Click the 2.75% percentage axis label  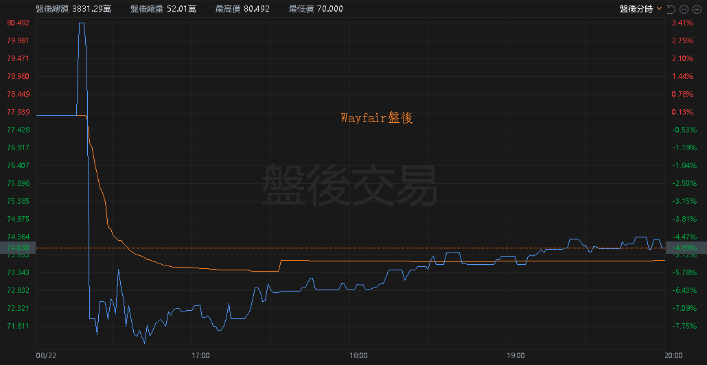click(682, 40)
